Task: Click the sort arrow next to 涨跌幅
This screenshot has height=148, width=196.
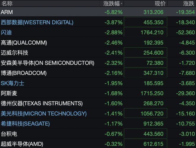Action: click(x=121, y=4)
